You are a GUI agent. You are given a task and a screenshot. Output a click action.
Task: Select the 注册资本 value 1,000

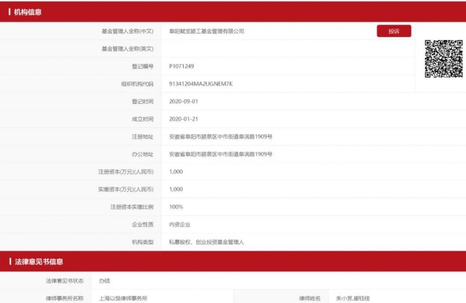[176, 172]
